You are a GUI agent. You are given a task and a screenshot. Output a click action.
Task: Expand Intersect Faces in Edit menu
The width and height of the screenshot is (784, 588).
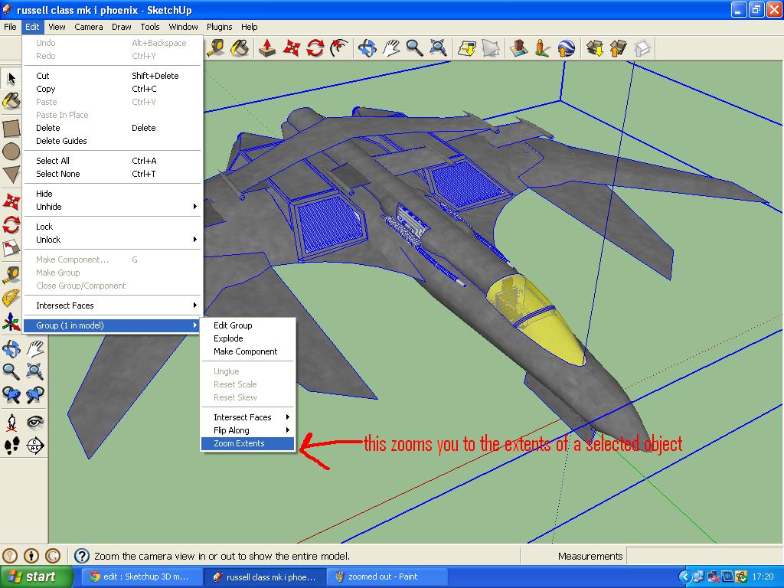[x=112, y=305]
